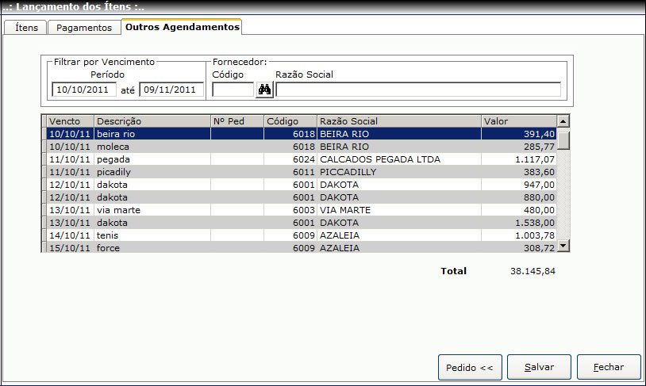Click code 6003 in the table
Viewport: 646px width, 386px height.
(x=304, y=210)
